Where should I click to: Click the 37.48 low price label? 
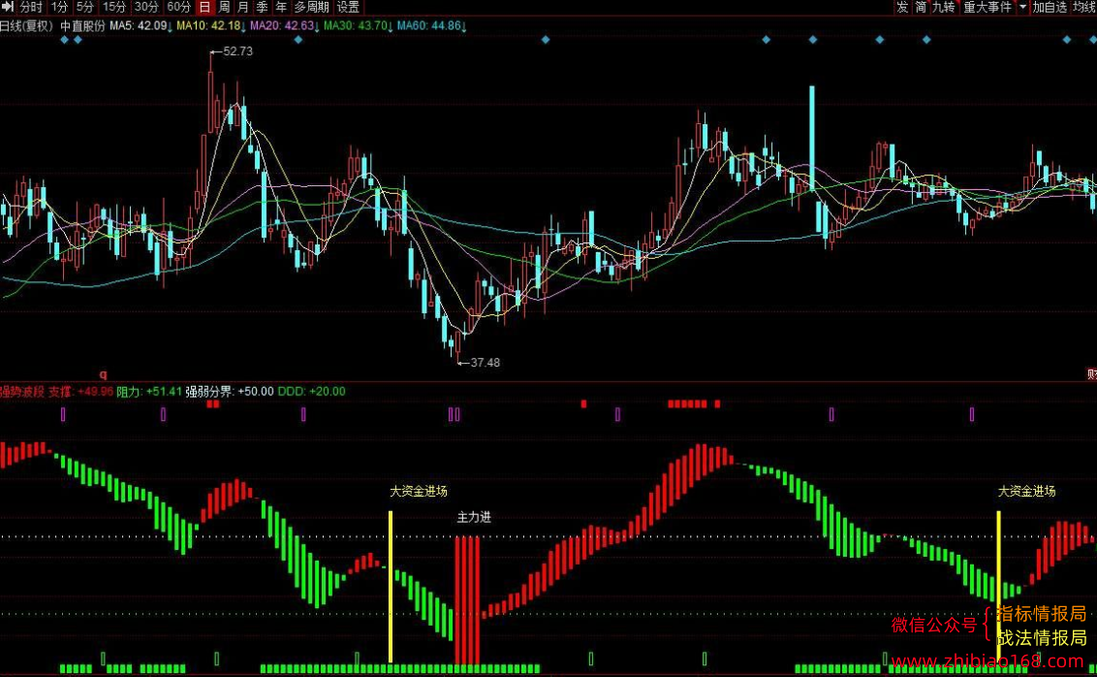[485, 362]
